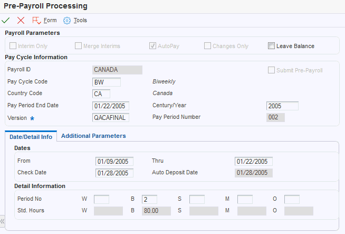Switch to the Additional Parameters tab

[x=93, y=136]
